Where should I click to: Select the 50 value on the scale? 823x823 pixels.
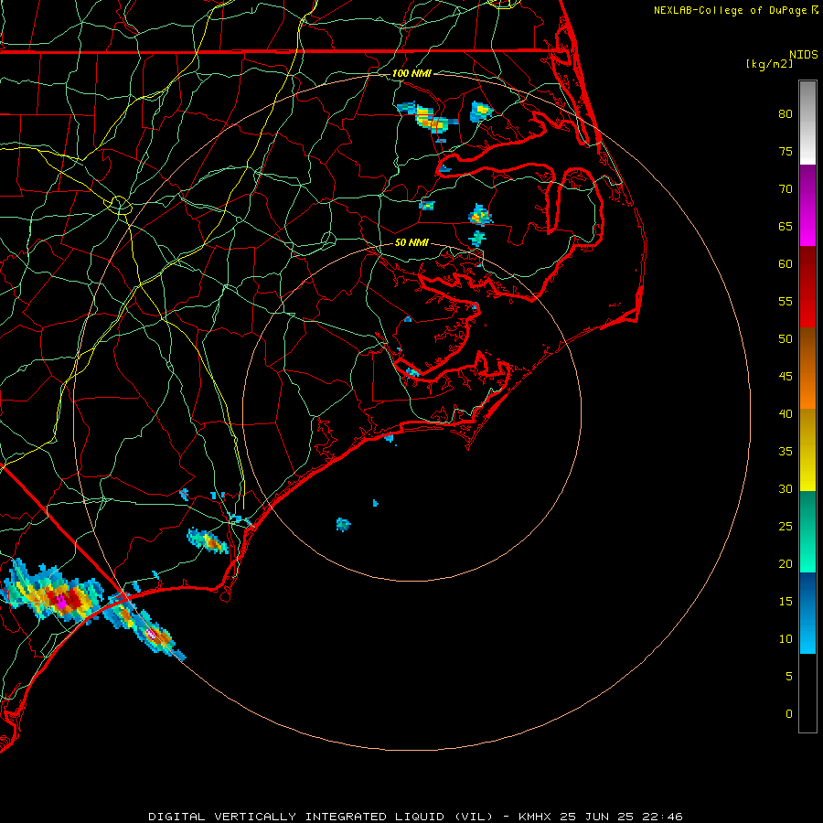[x=786, y=338]
